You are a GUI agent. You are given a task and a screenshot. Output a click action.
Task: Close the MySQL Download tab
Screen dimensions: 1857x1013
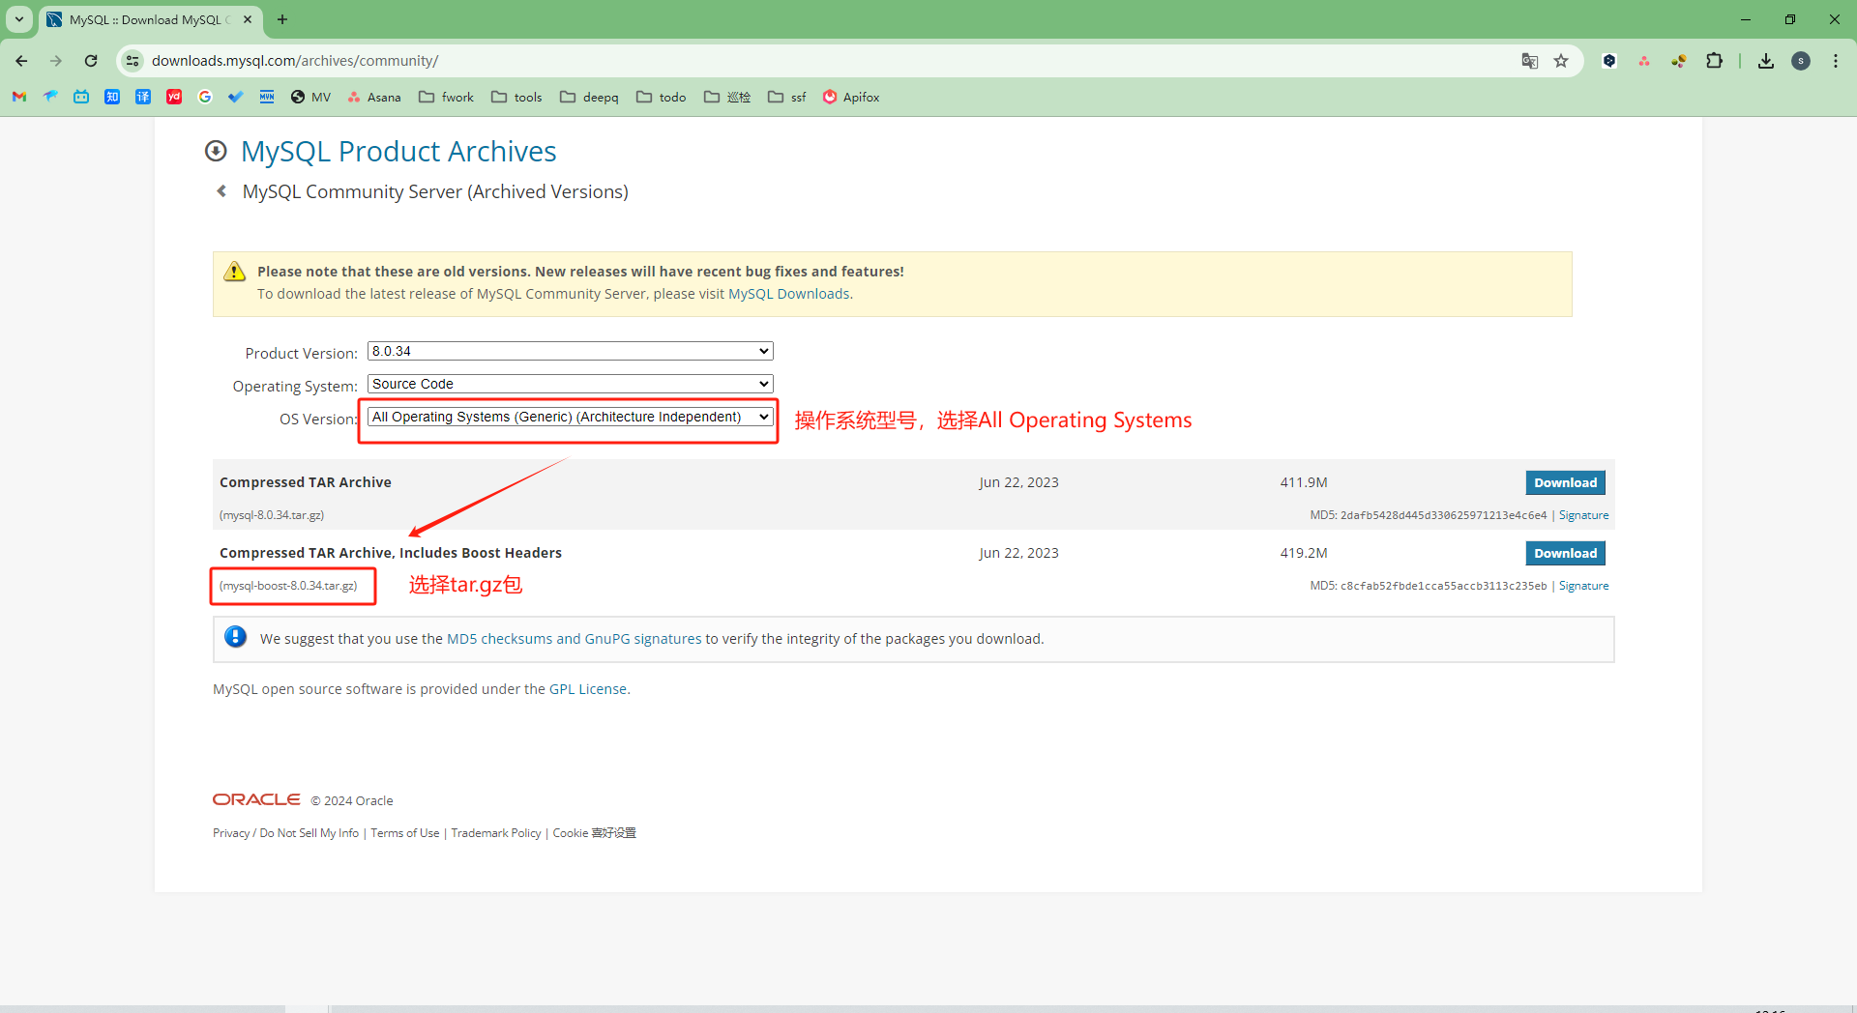point(248,19)
